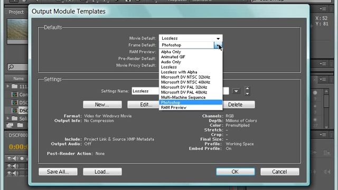This screenshot has height=190, width=338.
Task: Confirm dialog with OK
Action: [236, 172]
